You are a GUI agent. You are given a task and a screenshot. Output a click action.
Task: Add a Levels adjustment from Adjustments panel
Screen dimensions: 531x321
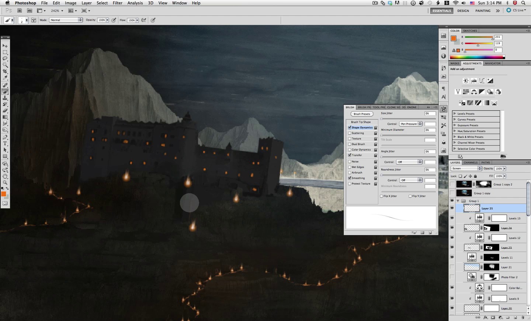pos(474,81)
